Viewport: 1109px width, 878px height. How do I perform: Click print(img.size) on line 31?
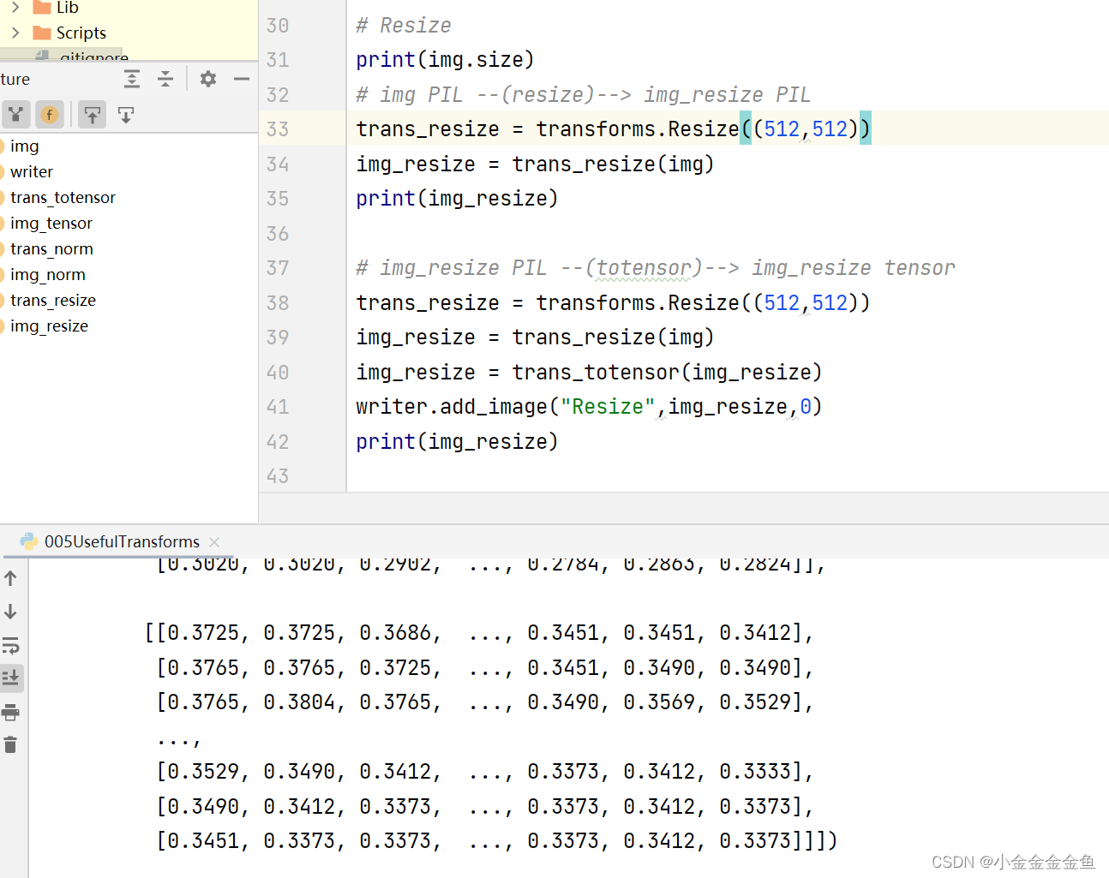(x=445, y=60)
